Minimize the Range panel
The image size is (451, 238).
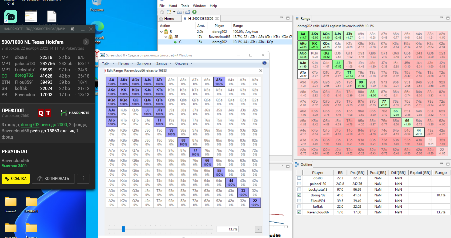click(x=441, y=18)
